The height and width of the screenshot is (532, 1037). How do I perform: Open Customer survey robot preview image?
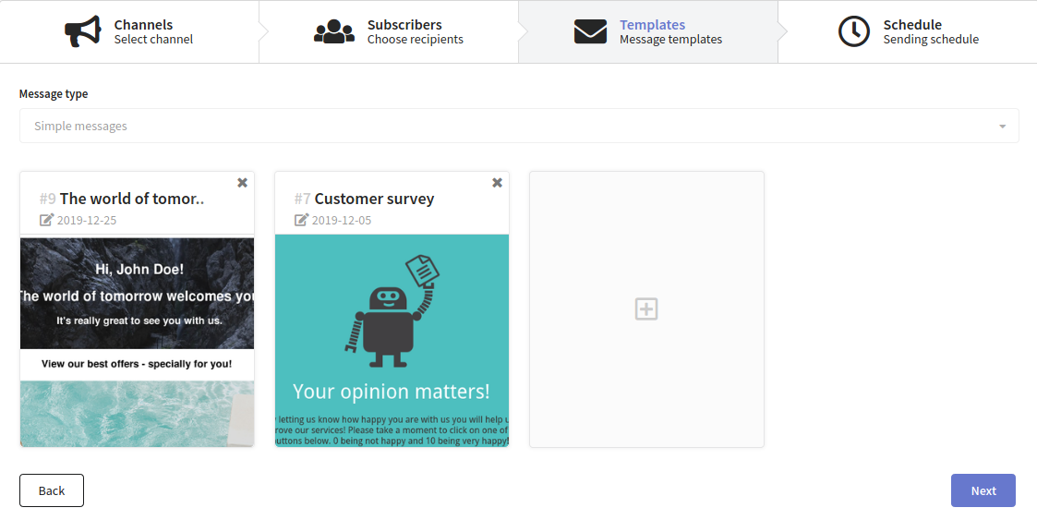(x=392, y=341)
